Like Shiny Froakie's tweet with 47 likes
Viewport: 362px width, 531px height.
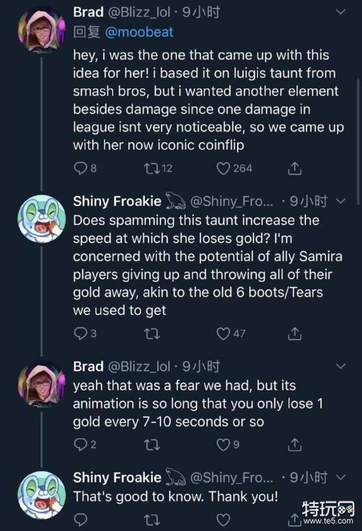(224, 332)
